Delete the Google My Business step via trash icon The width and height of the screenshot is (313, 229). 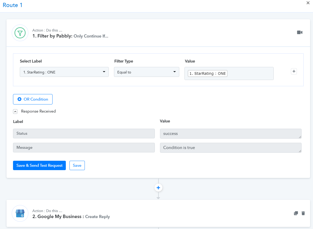tap(303, 213)
